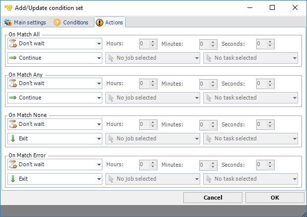Click the green Exit arrow icon in On Match None
Viewport: 307px width, 217px height.
coord(13,138)
